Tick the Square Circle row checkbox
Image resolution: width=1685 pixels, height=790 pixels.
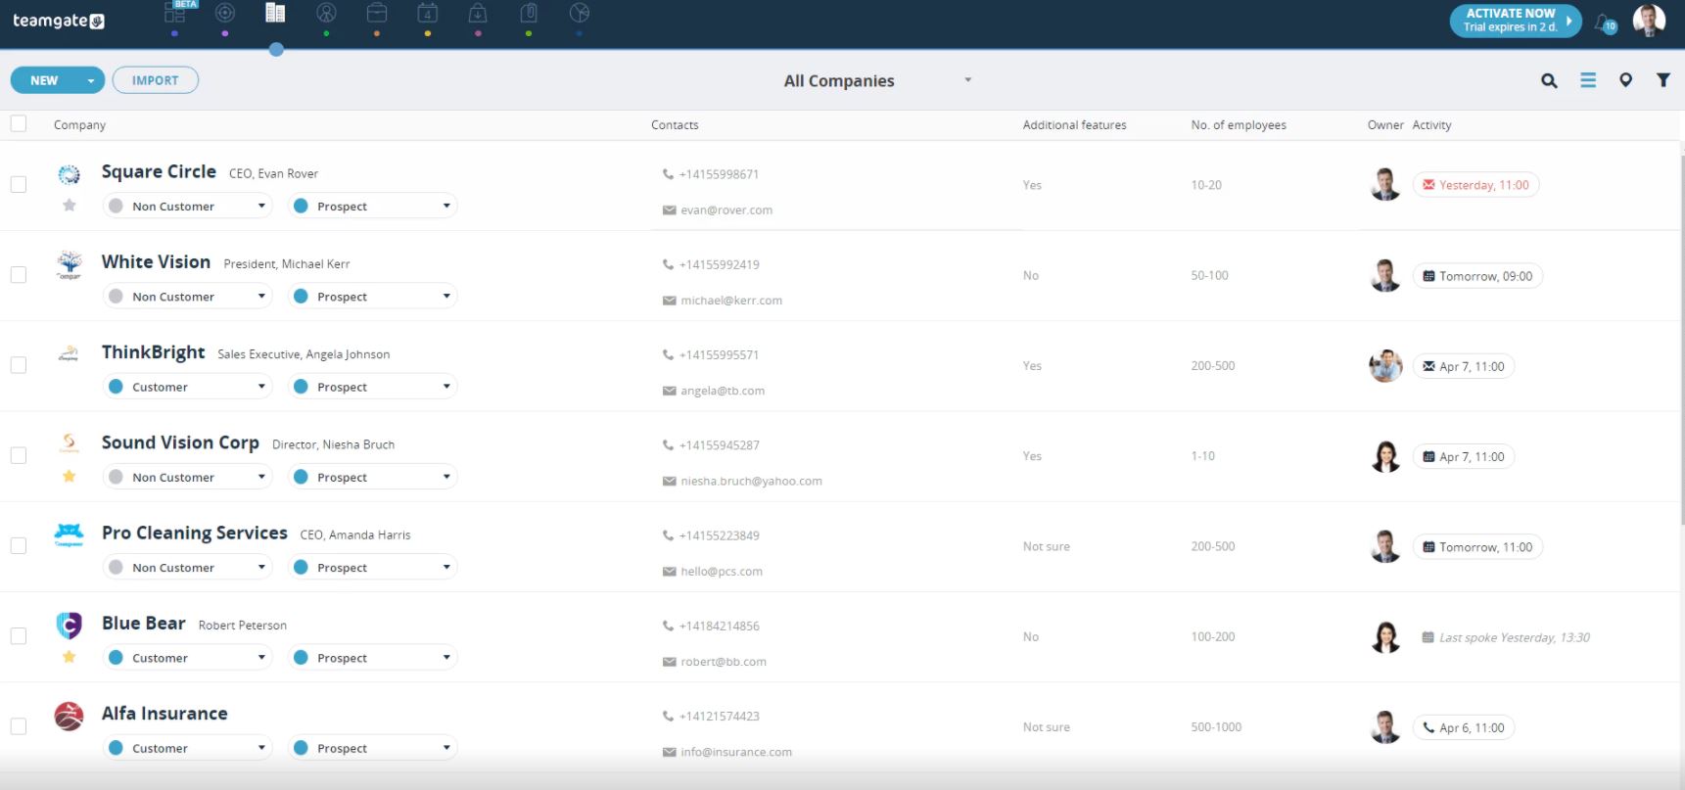[19, 184]
